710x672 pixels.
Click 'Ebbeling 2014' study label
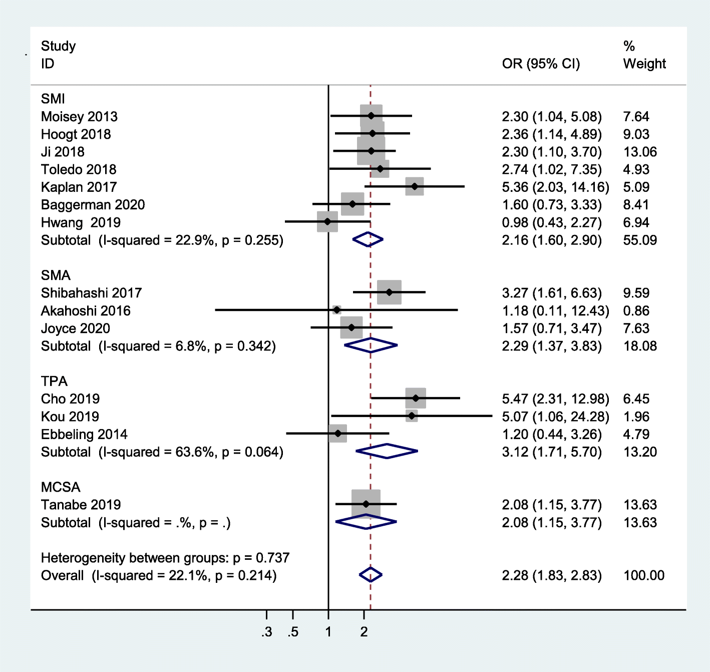(84, 434)
